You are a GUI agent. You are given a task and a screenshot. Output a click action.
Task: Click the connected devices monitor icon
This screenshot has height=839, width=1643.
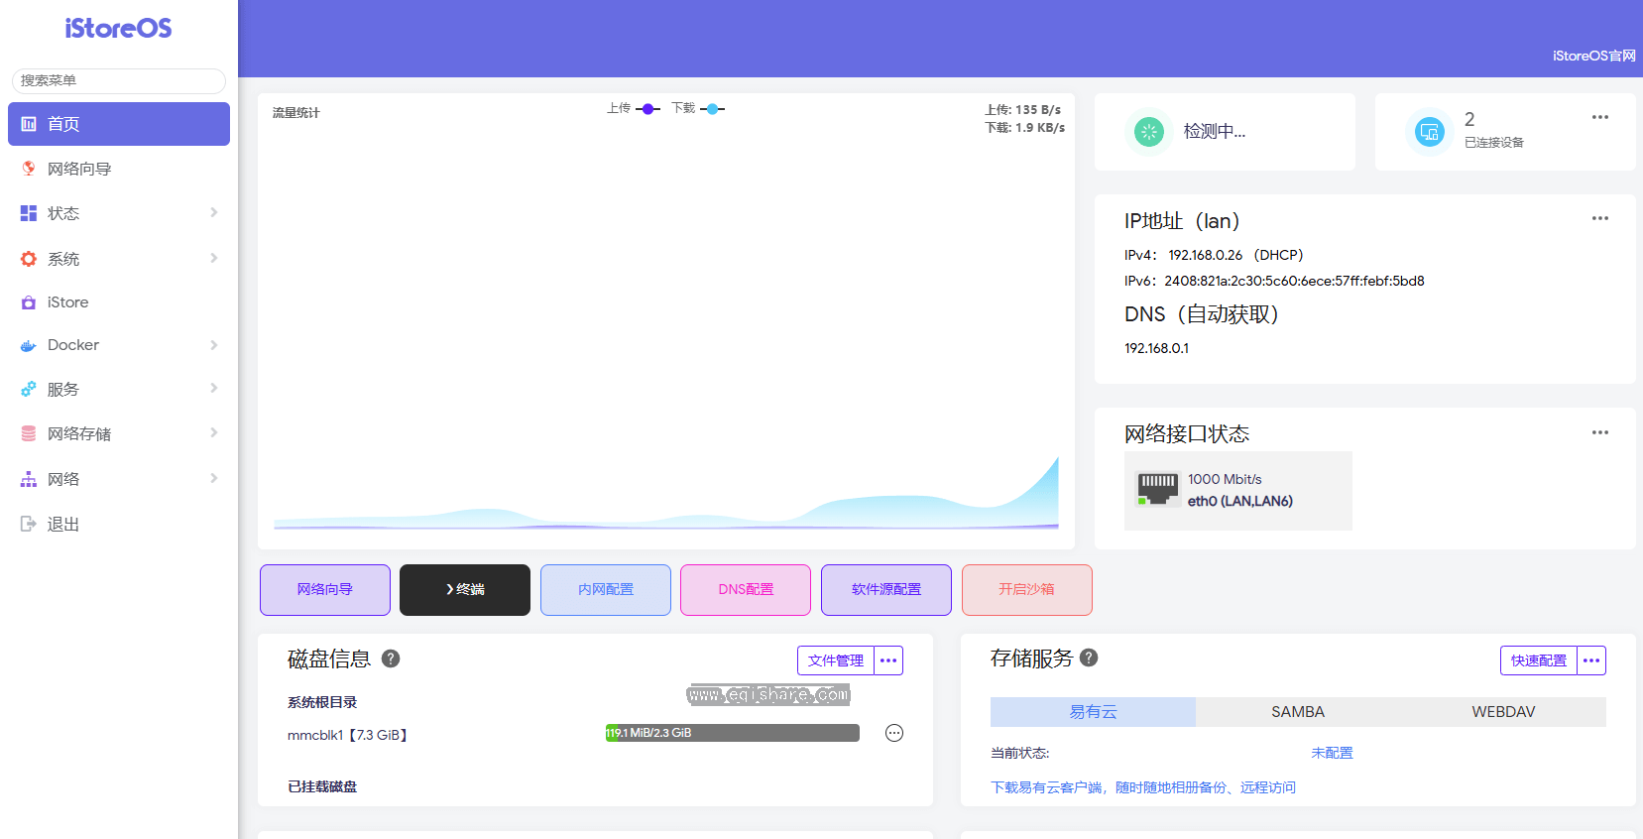(1429, 132)
